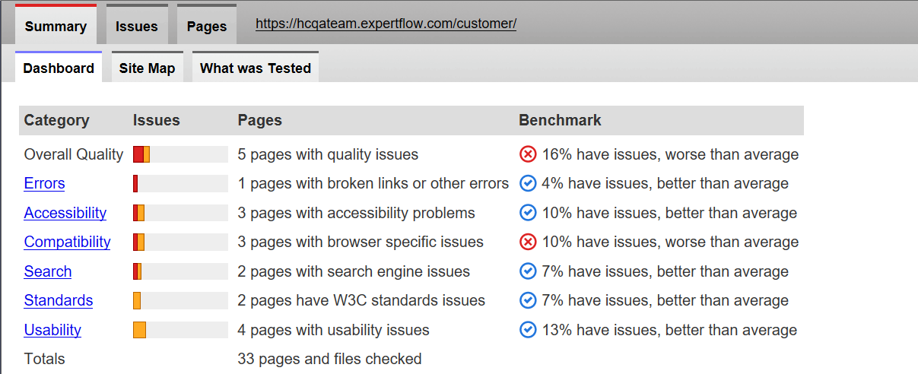Click blue checkmark icon in Accessibility row
This screenshot has height=374, width=918.
pos(528,213)
